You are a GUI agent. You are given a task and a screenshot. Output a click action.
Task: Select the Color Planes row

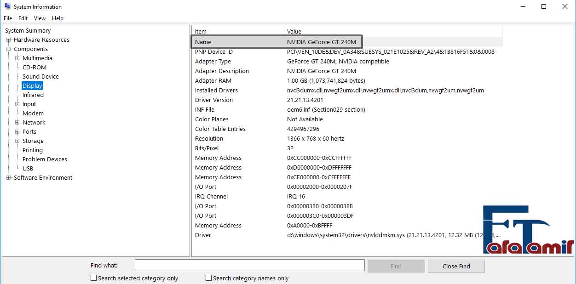[347, 119]
